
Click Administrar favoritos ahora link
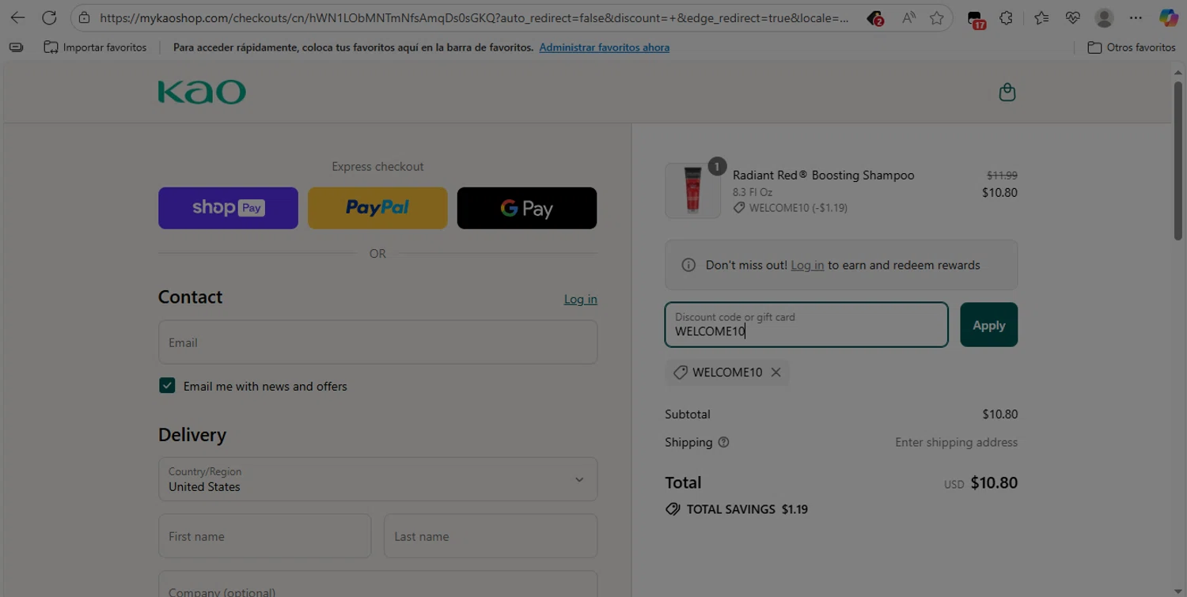[x=605, y=47]
